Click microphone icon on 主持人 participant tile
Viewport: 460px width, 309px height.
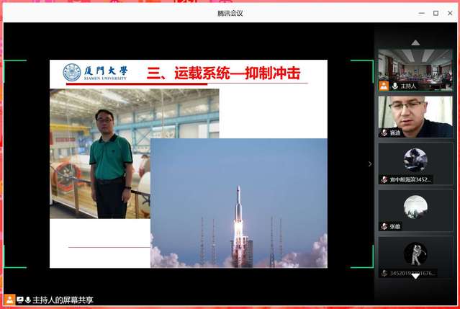[395, 86]
